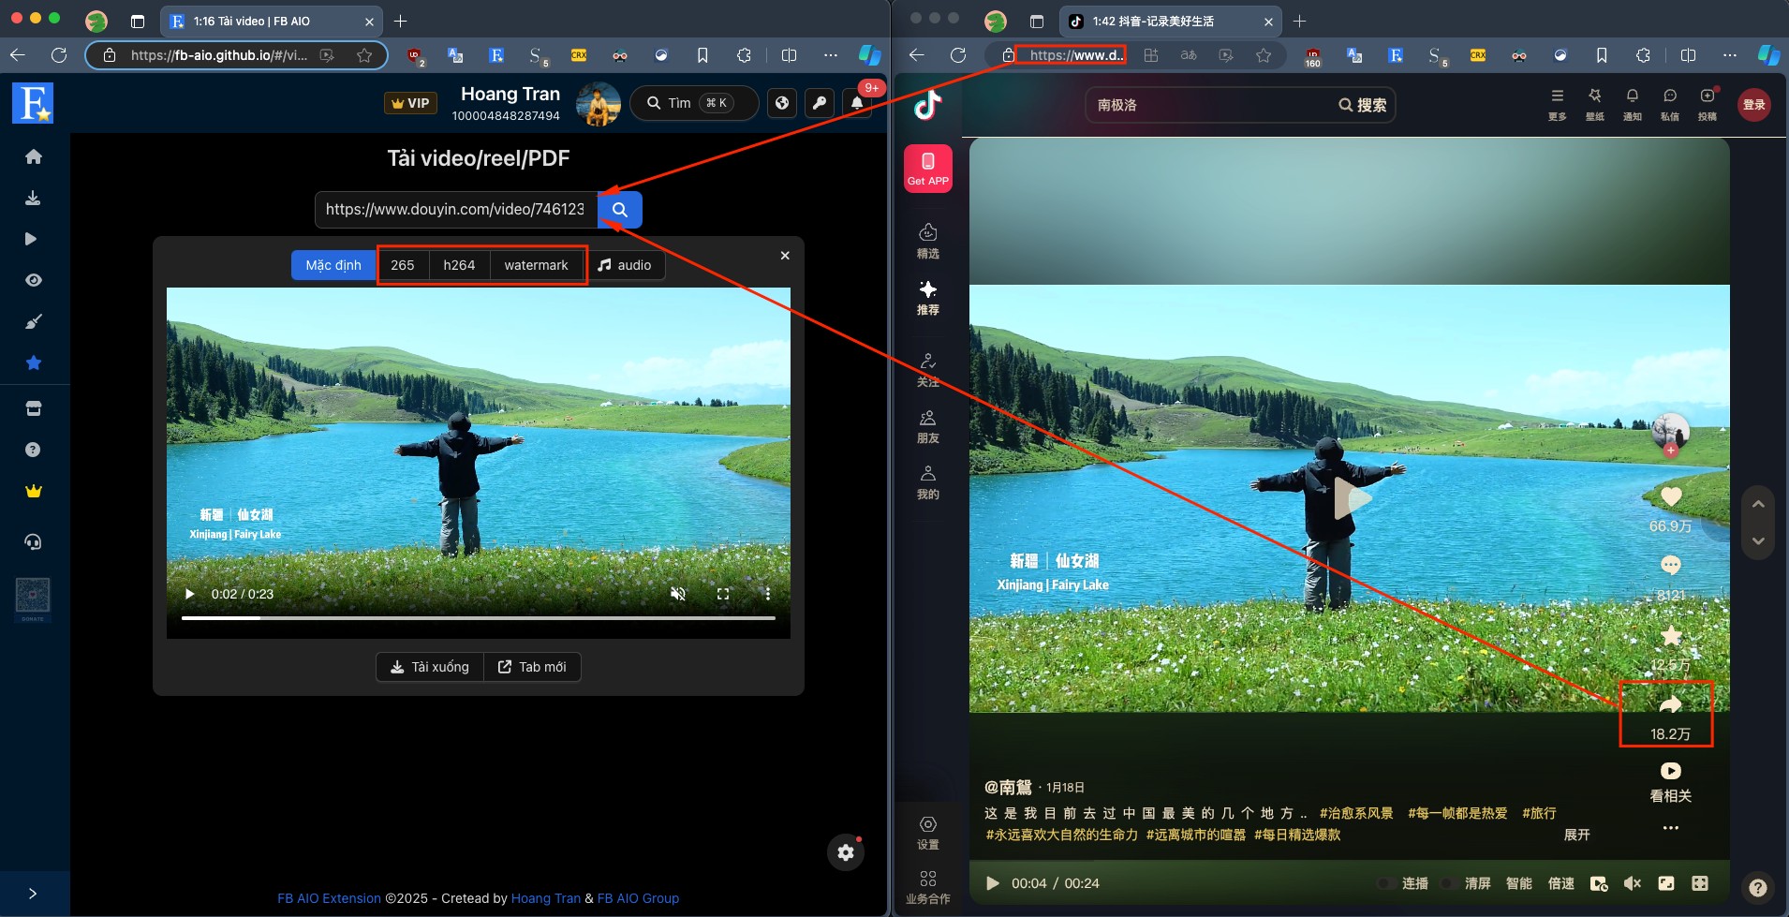Select the h264 codec tab
Screen dimensions: 1789x917
459,265
